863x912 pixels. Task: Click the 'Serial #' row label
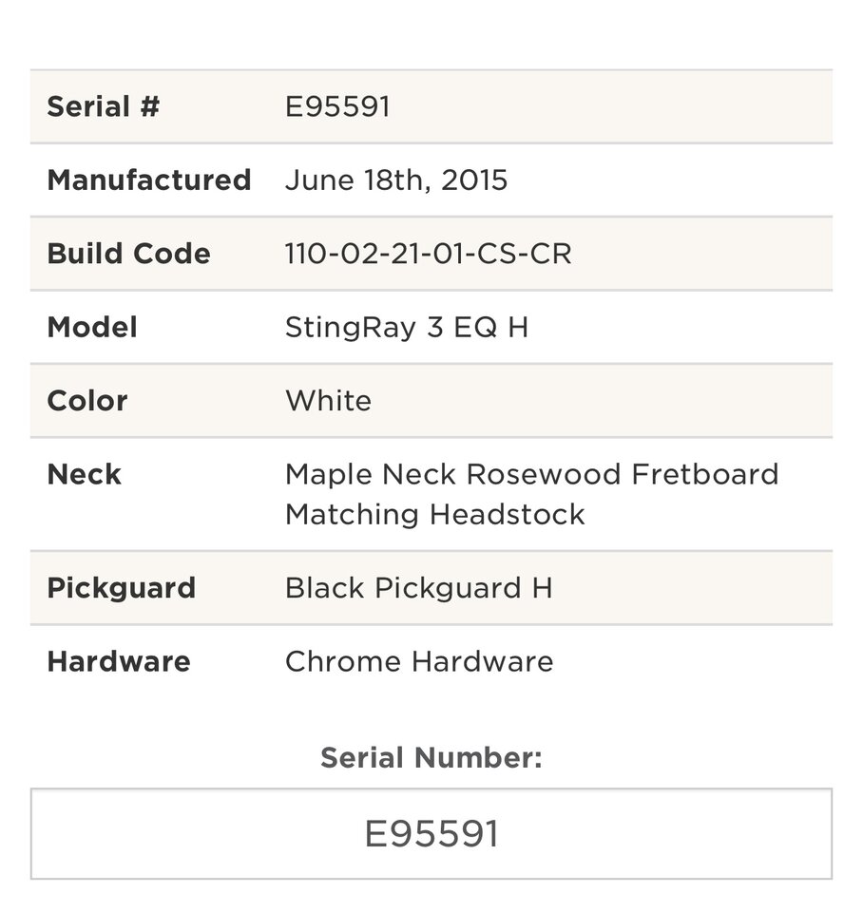(x=103, y=106)
